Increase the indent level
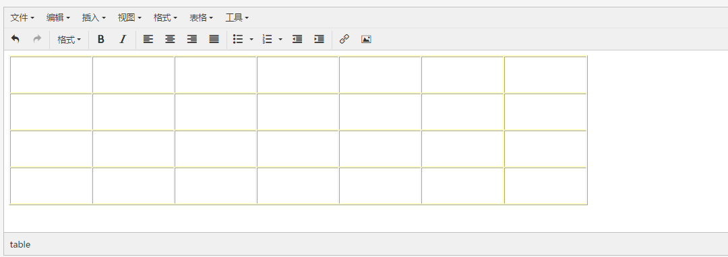 319,40
